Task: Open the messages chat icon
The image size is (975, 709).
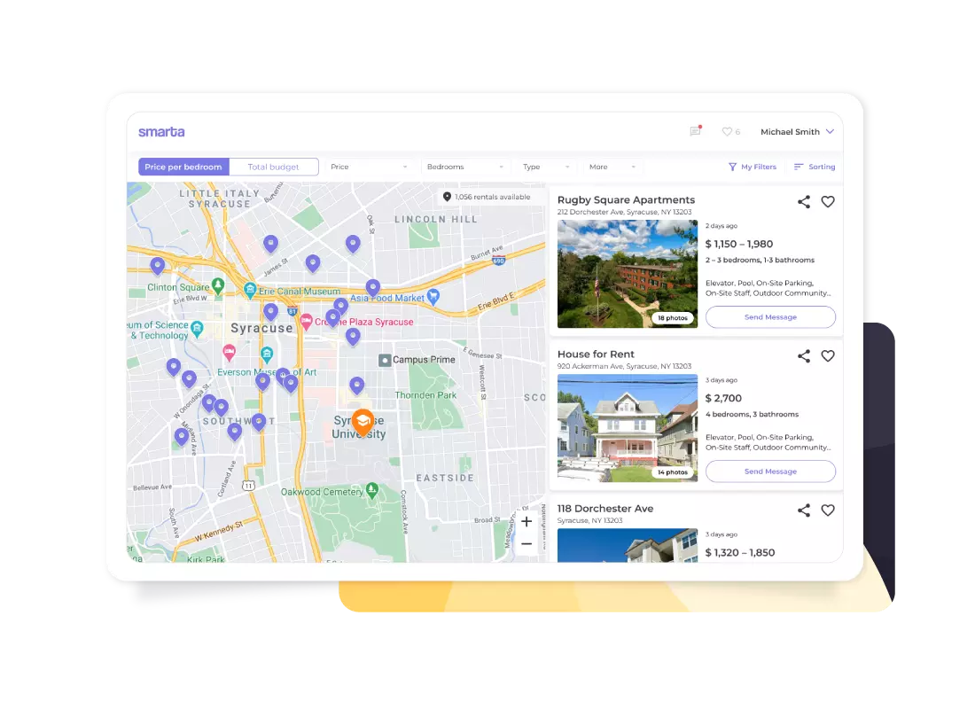Action: pos(695,131)
